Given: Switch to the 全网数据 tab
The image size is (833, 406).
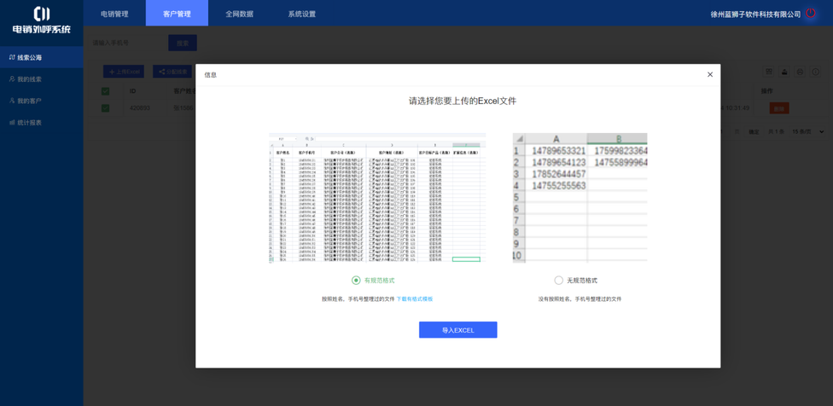Looking at the screenshot, I should [x=239, y=14].
